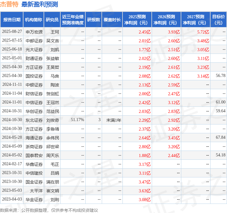The width and height of the screenshot is (227, 213).
Task: Click institution 中信建投
Action: pyautogui.click(x=34, y=173)
